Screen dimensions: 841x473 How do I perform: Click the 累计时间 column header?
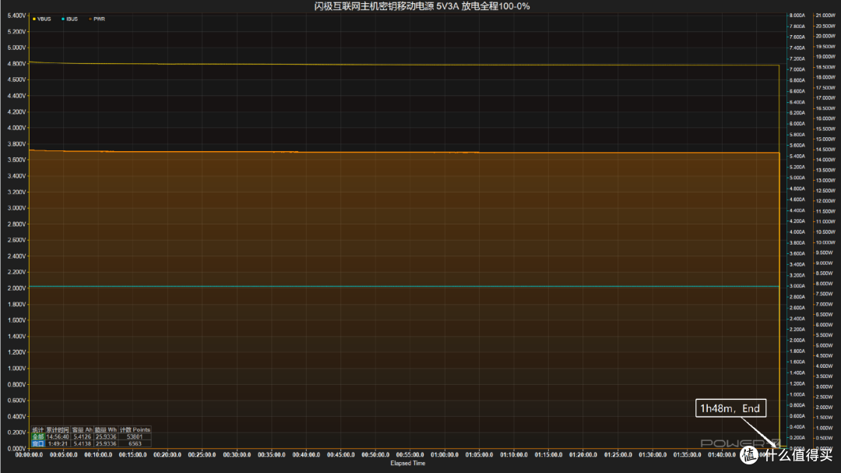(x=58, y=430)
